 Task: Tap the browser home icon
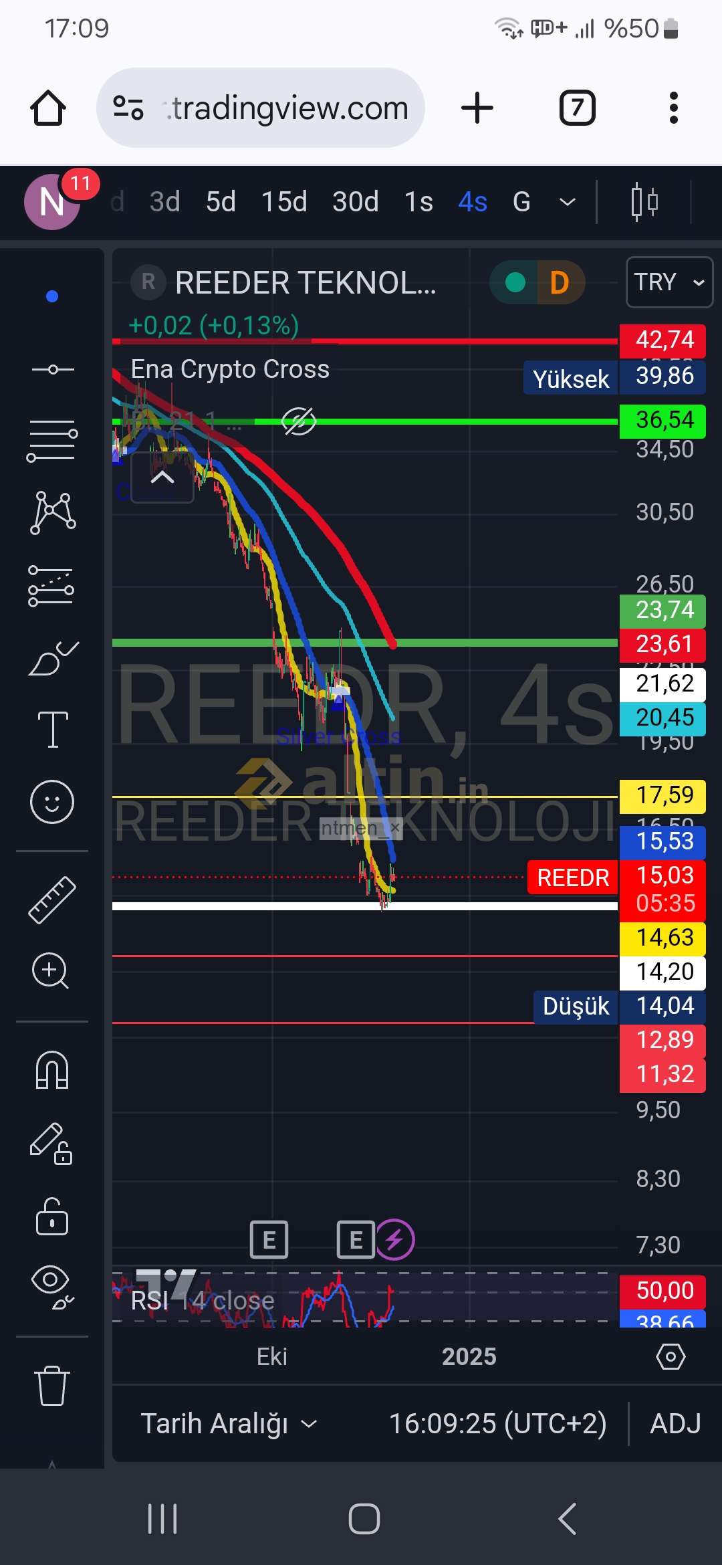48,108
